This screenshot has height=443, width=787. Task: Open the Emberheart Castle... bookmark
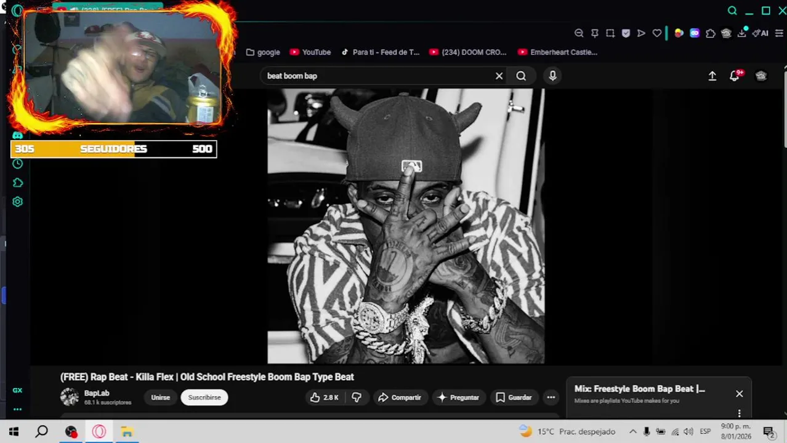(x=557, y=52)
